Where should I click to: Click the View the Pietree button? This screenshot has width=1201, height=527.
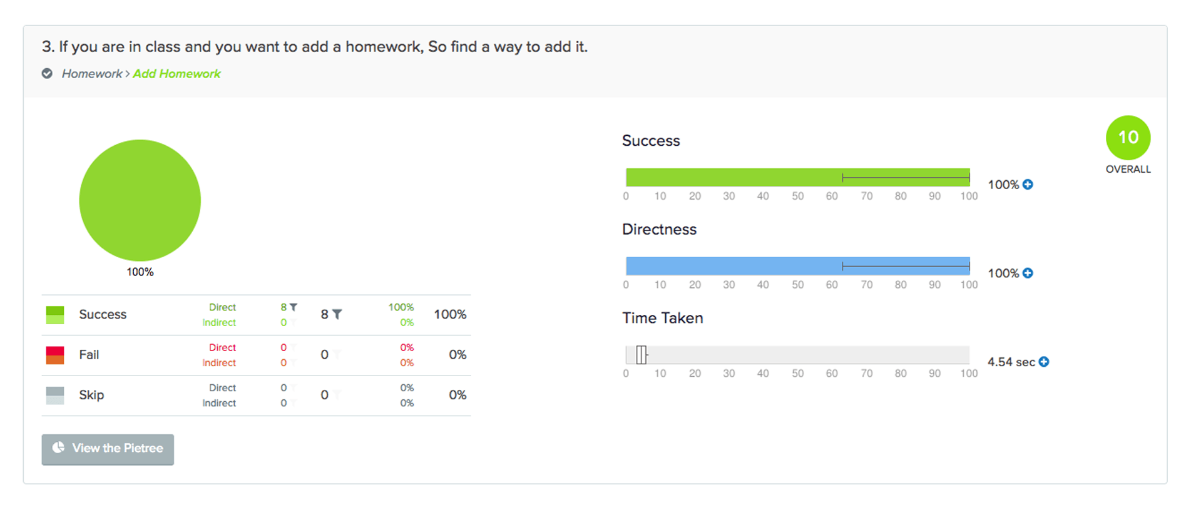tap(108, 449)
